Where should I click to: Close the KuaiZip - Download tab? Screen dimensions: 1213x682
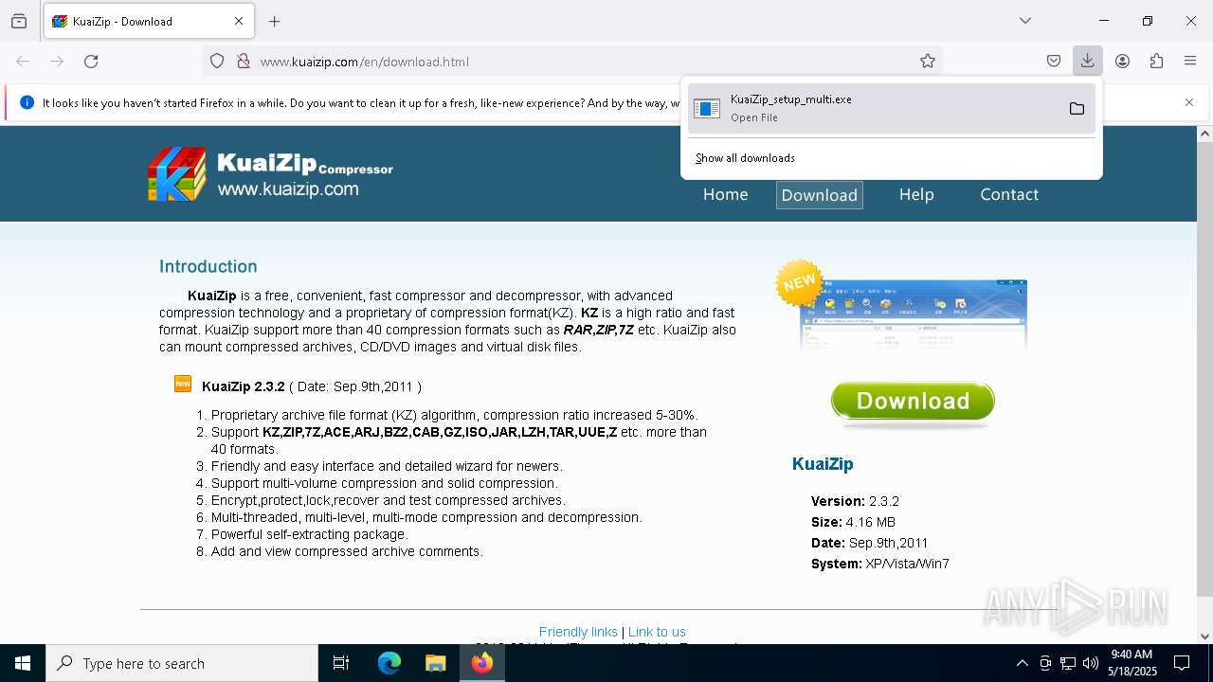[x=239, y=21]
